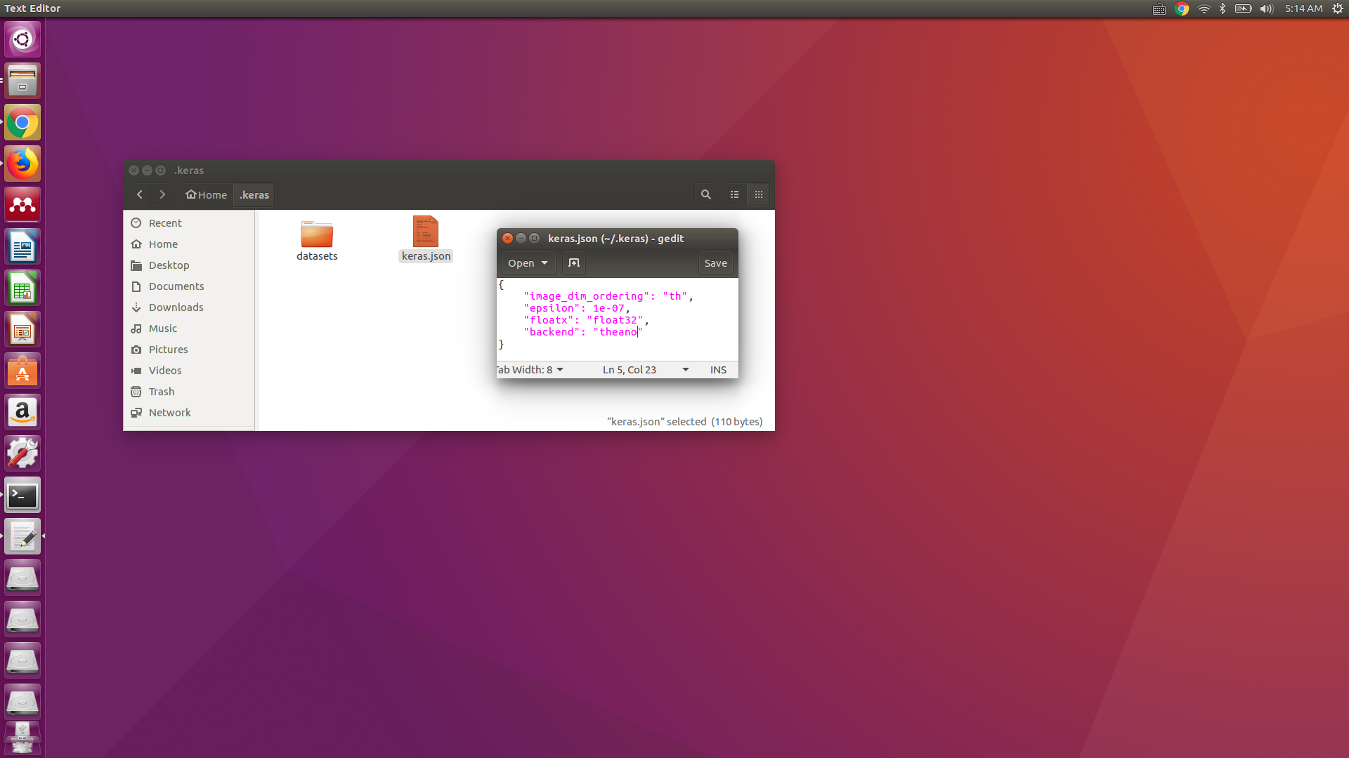The width and height of the screenshot is (1349, 758).
Task: Search files in .keras window
Action: 706,194
